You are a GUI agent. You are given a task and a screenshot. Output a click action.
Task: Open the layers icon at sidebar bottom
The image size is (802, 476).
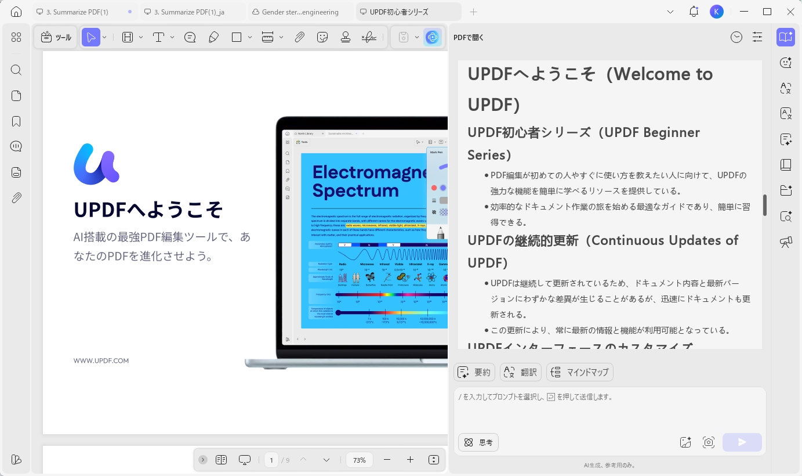click(16, 460)
